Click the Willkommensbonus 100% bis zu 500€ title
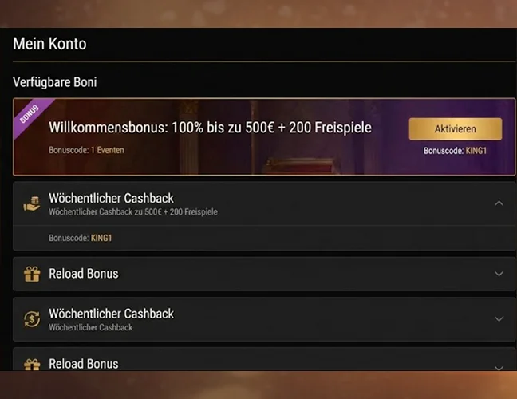Image resolution: width=517 pixels, height=399 pixels. coord(210,128)
